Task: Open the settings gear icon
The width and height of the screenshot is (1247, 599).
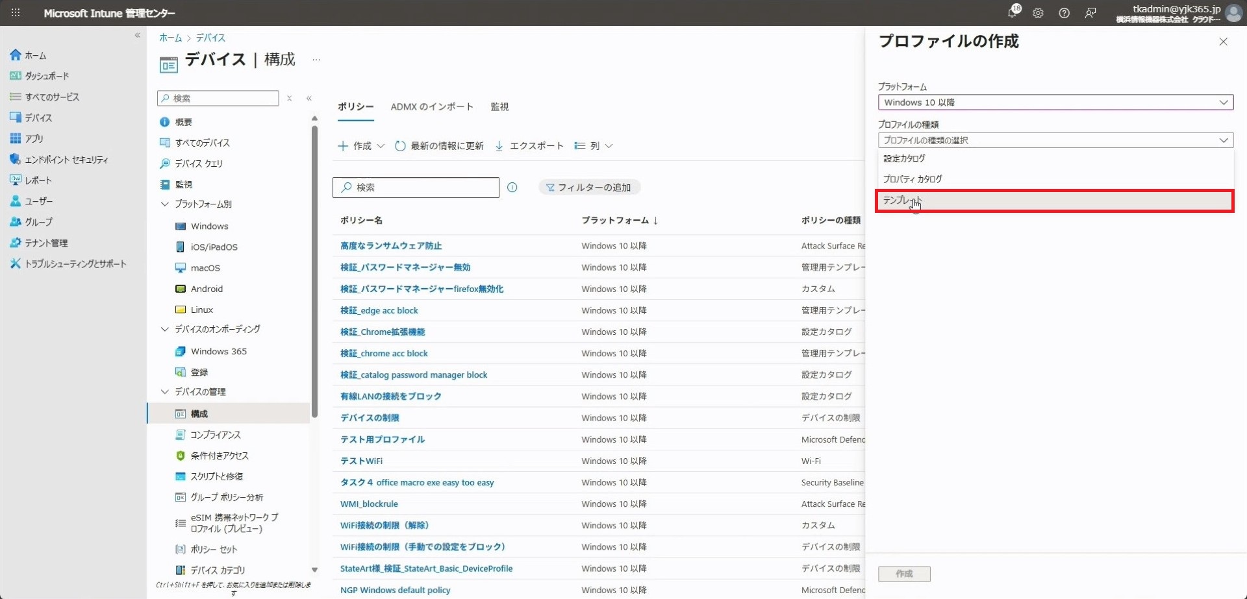Action: click(x=1038, y=13)
